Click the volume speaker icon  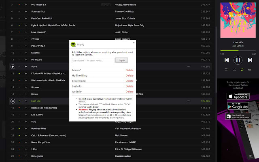[249, 70]
